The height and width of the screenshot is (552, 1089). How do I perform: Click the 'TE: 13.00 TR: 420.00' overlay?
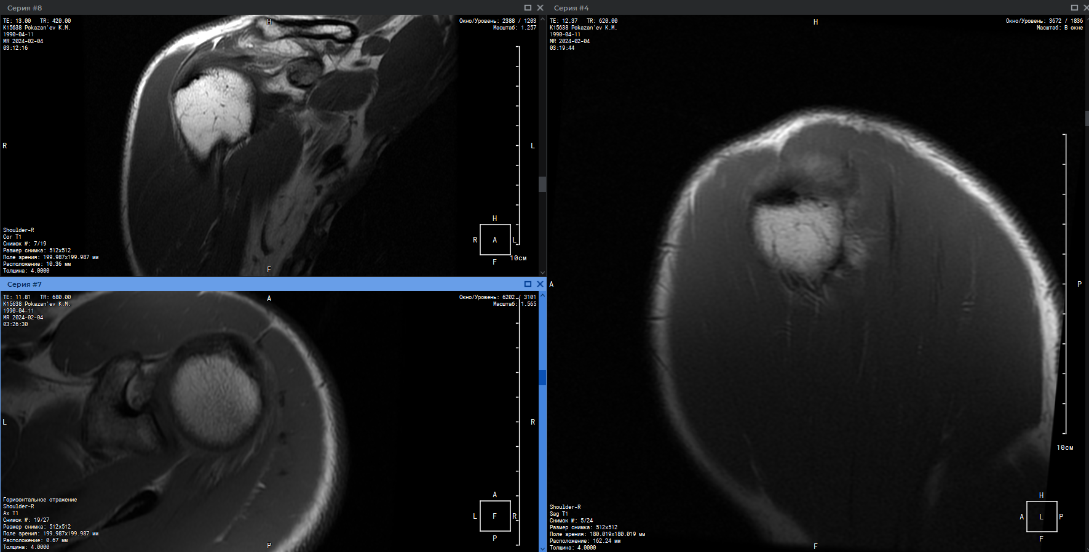37,21
